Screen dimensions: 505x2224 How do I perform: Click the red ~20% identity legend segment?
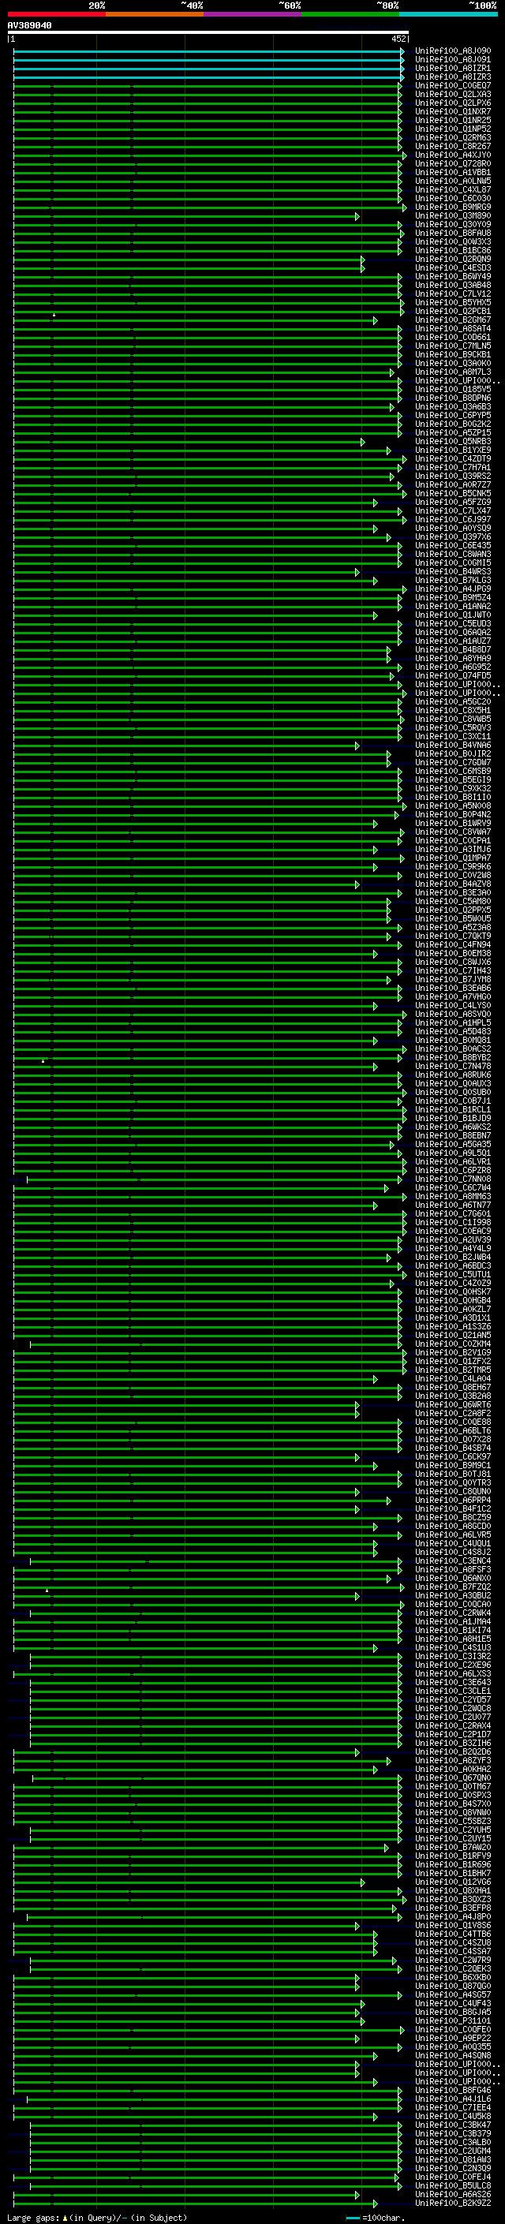[x=57, y=14]
